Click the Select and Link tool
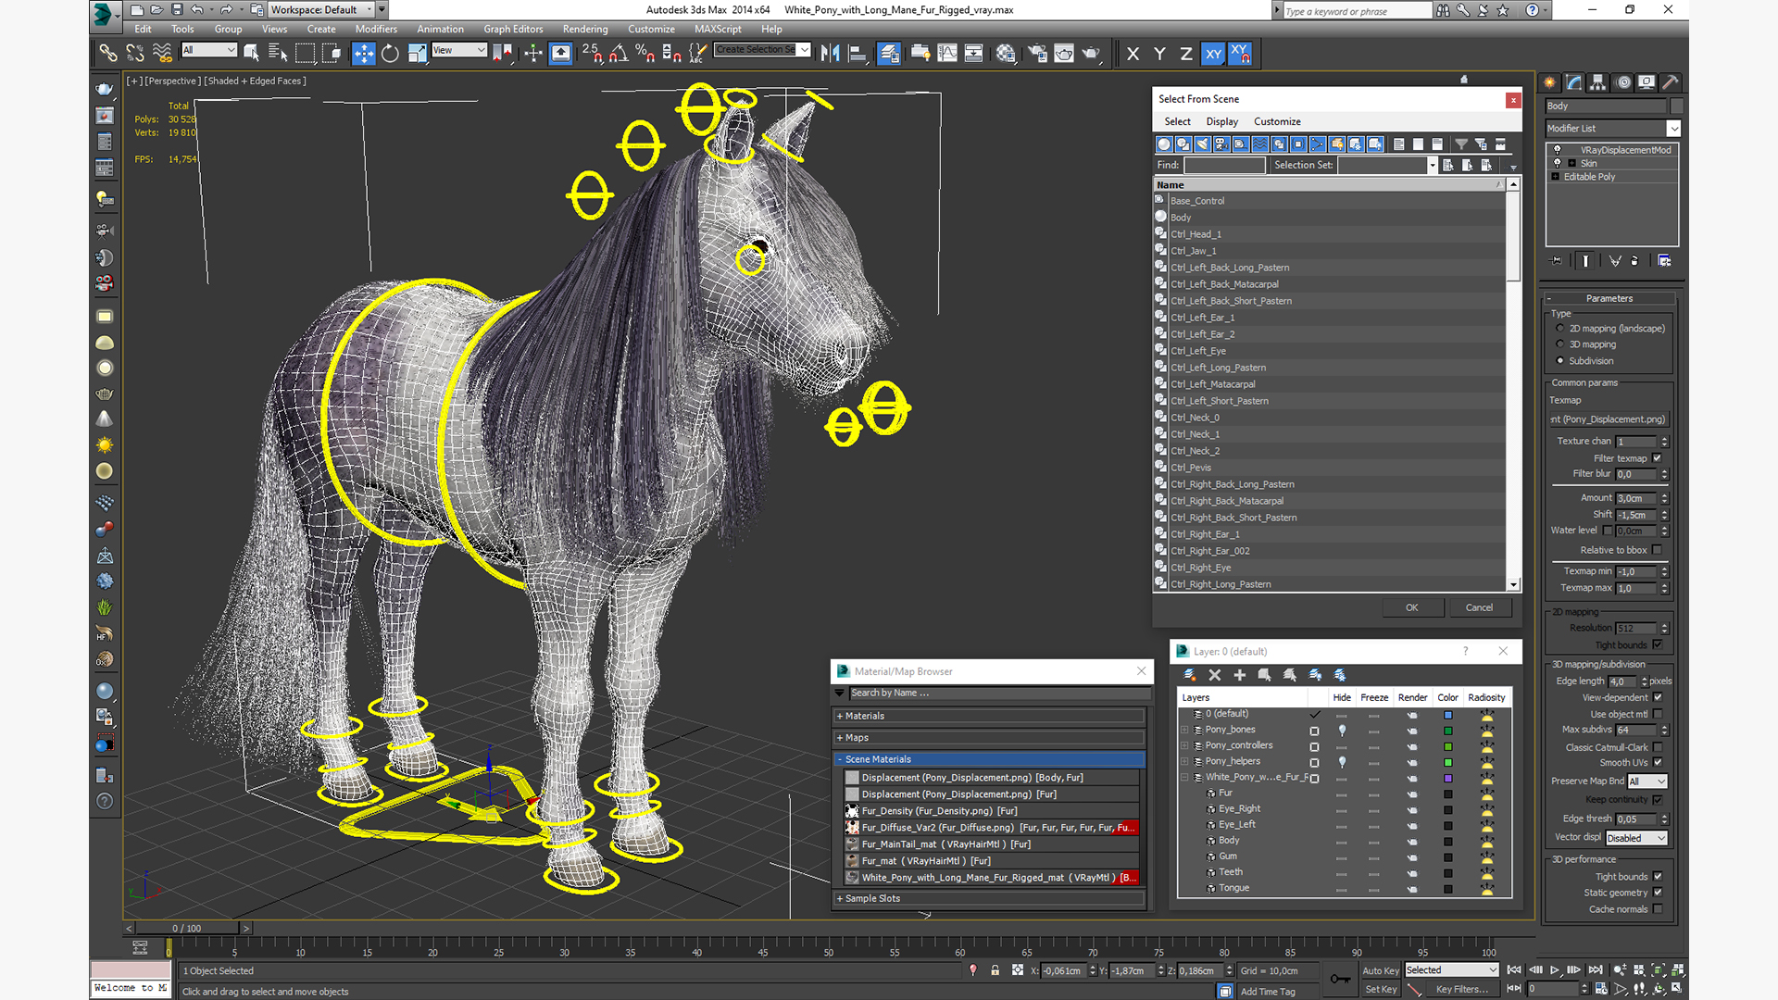The height and width of the screenshot is (1000, 1778). (108, 54)
